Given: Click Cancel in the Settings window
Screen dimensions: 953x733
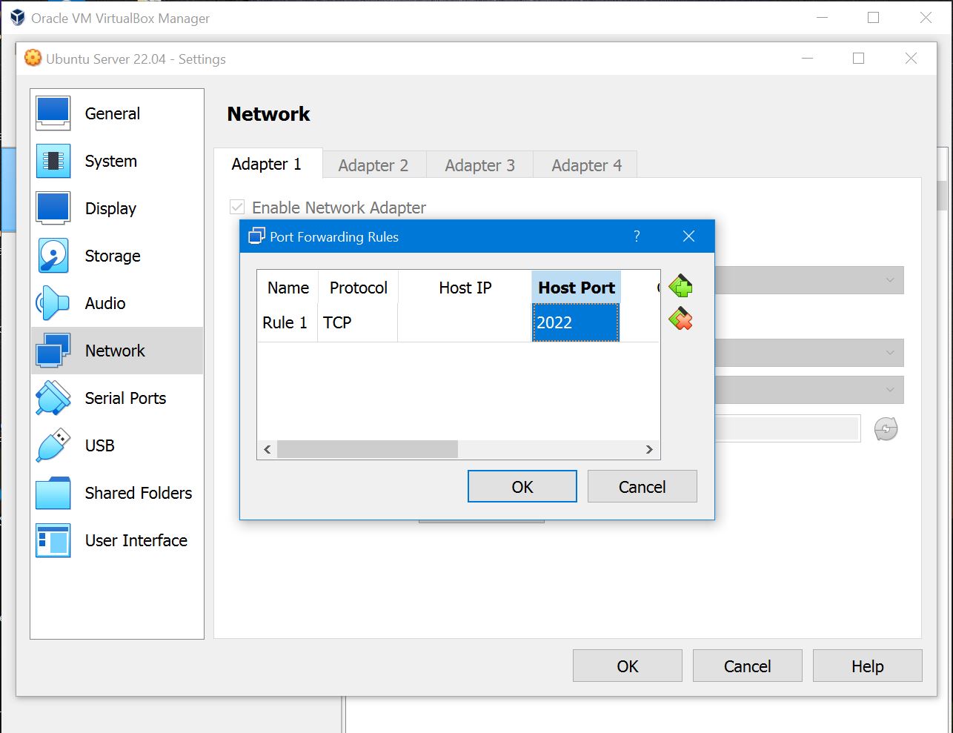Looking at the screenshot, I should (x=748, y=666).
